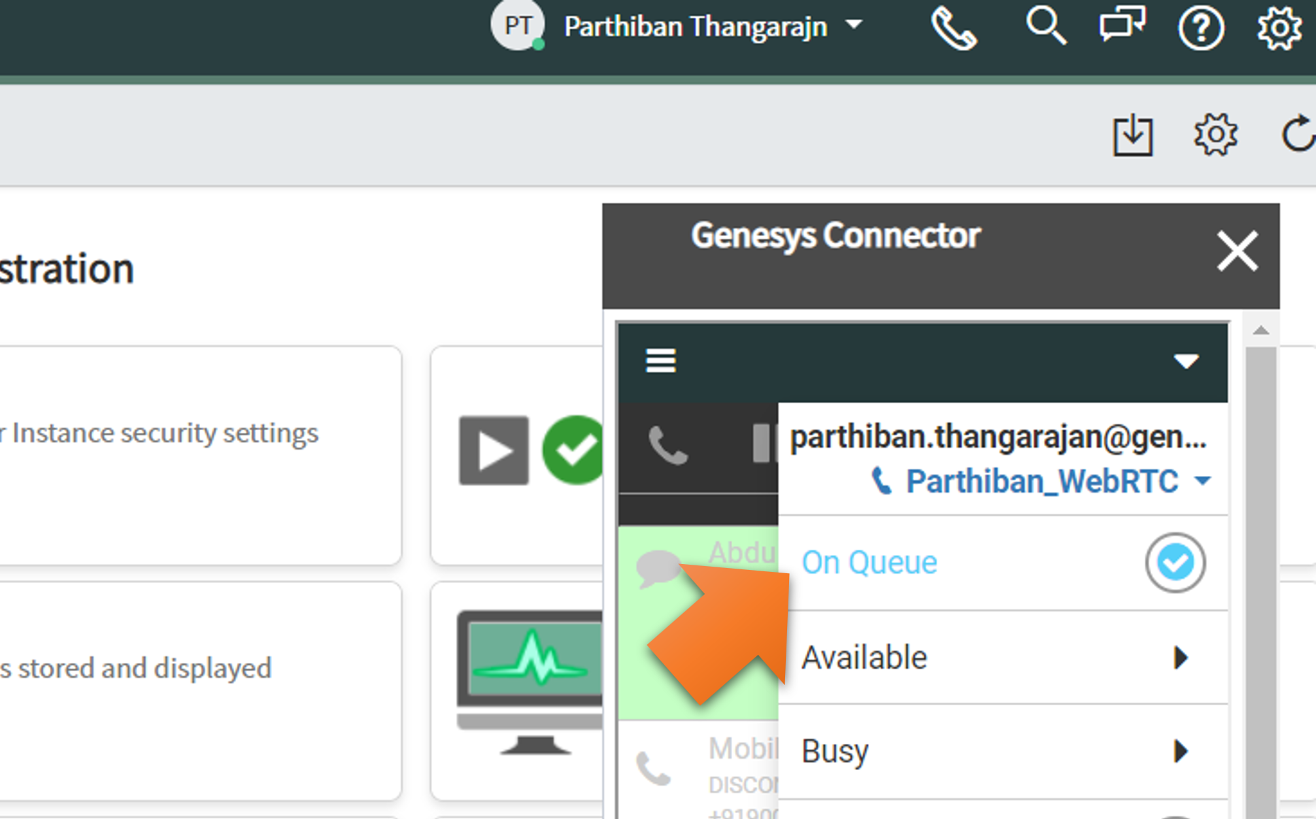Click the disconnected call phone icon
The height and width of the screenshot is (819, 1316).
(653, 769)
